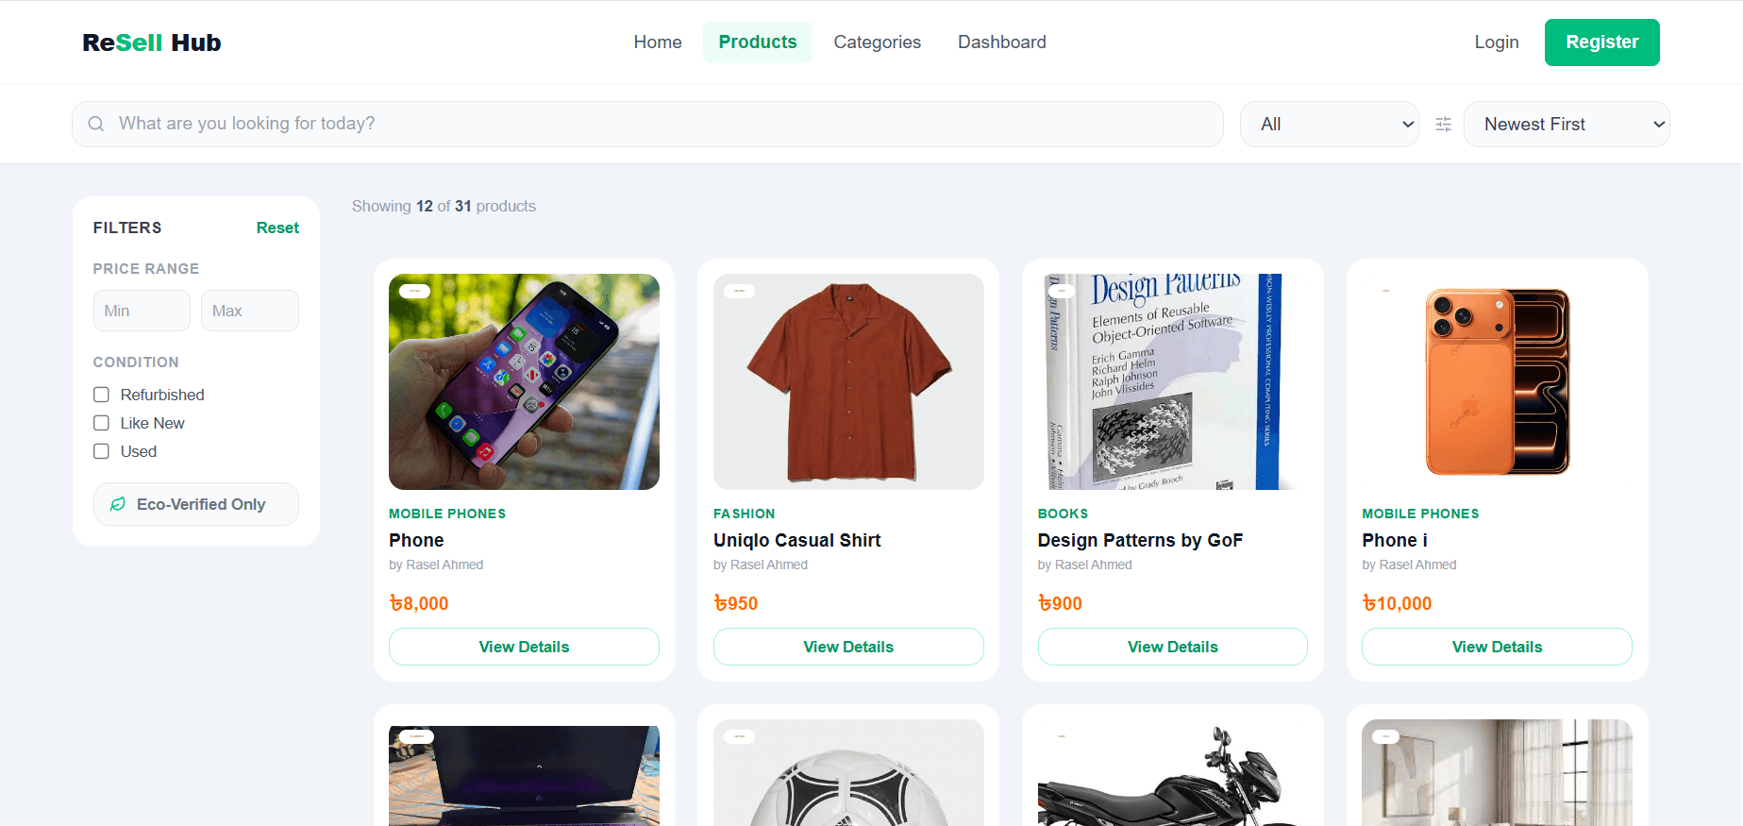Check the Like New condition box
This screenshot has width=1743, height=826.
pyautogui.click(x=102, y=423)
